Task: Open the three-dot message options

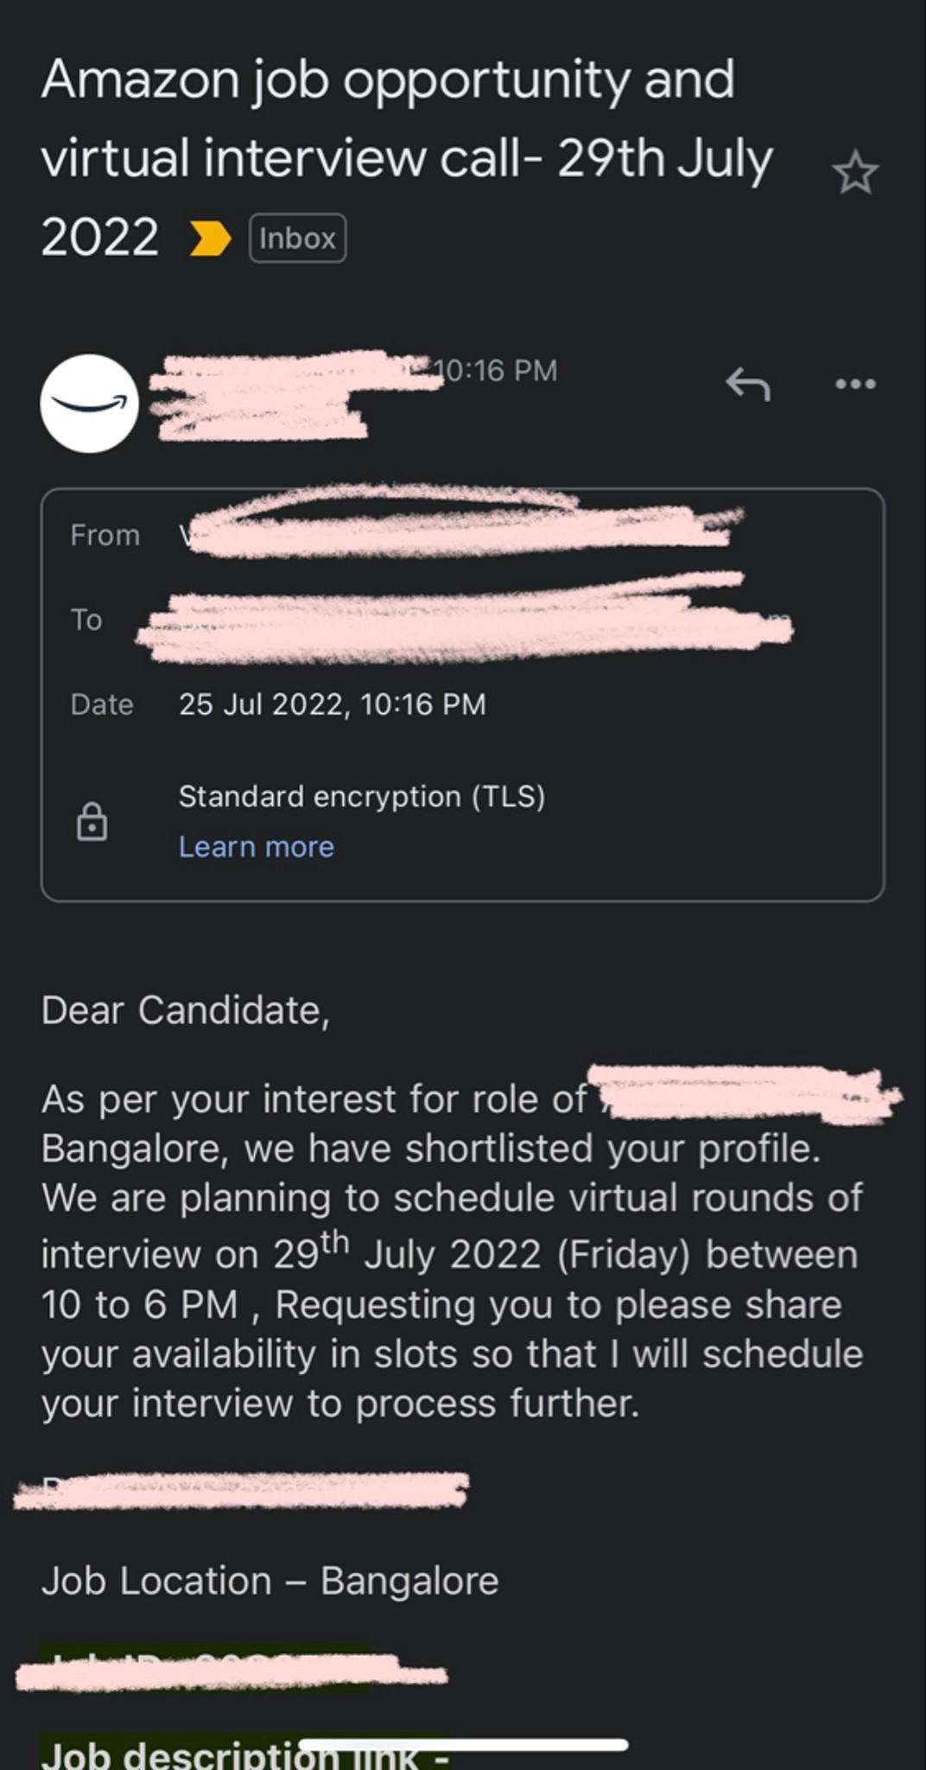Action: [x=855, y=384]
